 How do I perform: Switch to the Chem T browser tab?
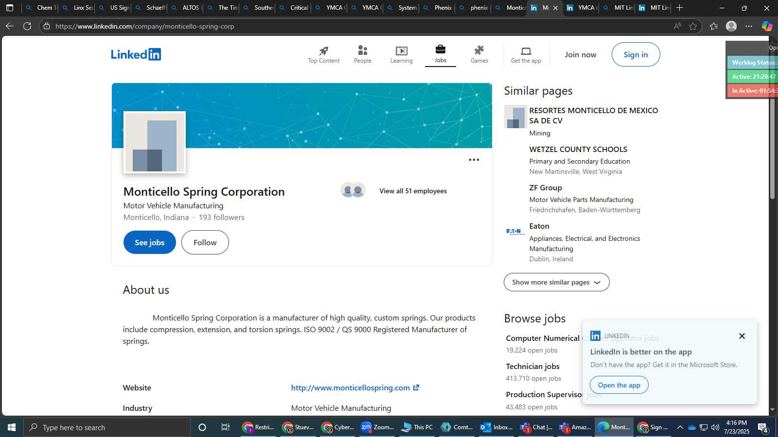41,8
